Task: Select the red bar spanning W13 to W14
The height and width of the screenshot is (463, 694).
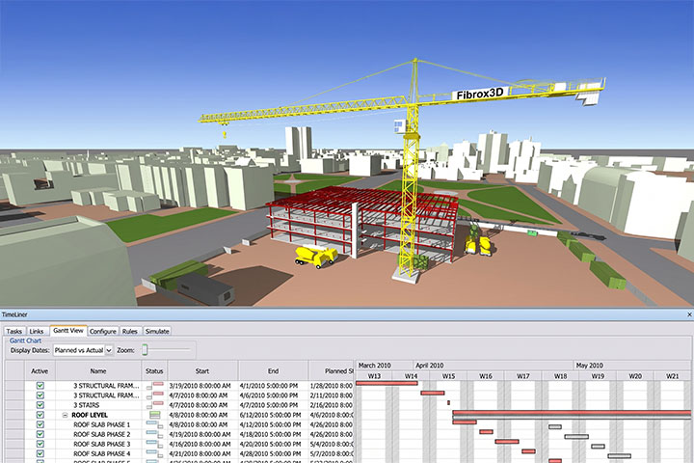Action: pyautogui.click(x=387, y=383)
